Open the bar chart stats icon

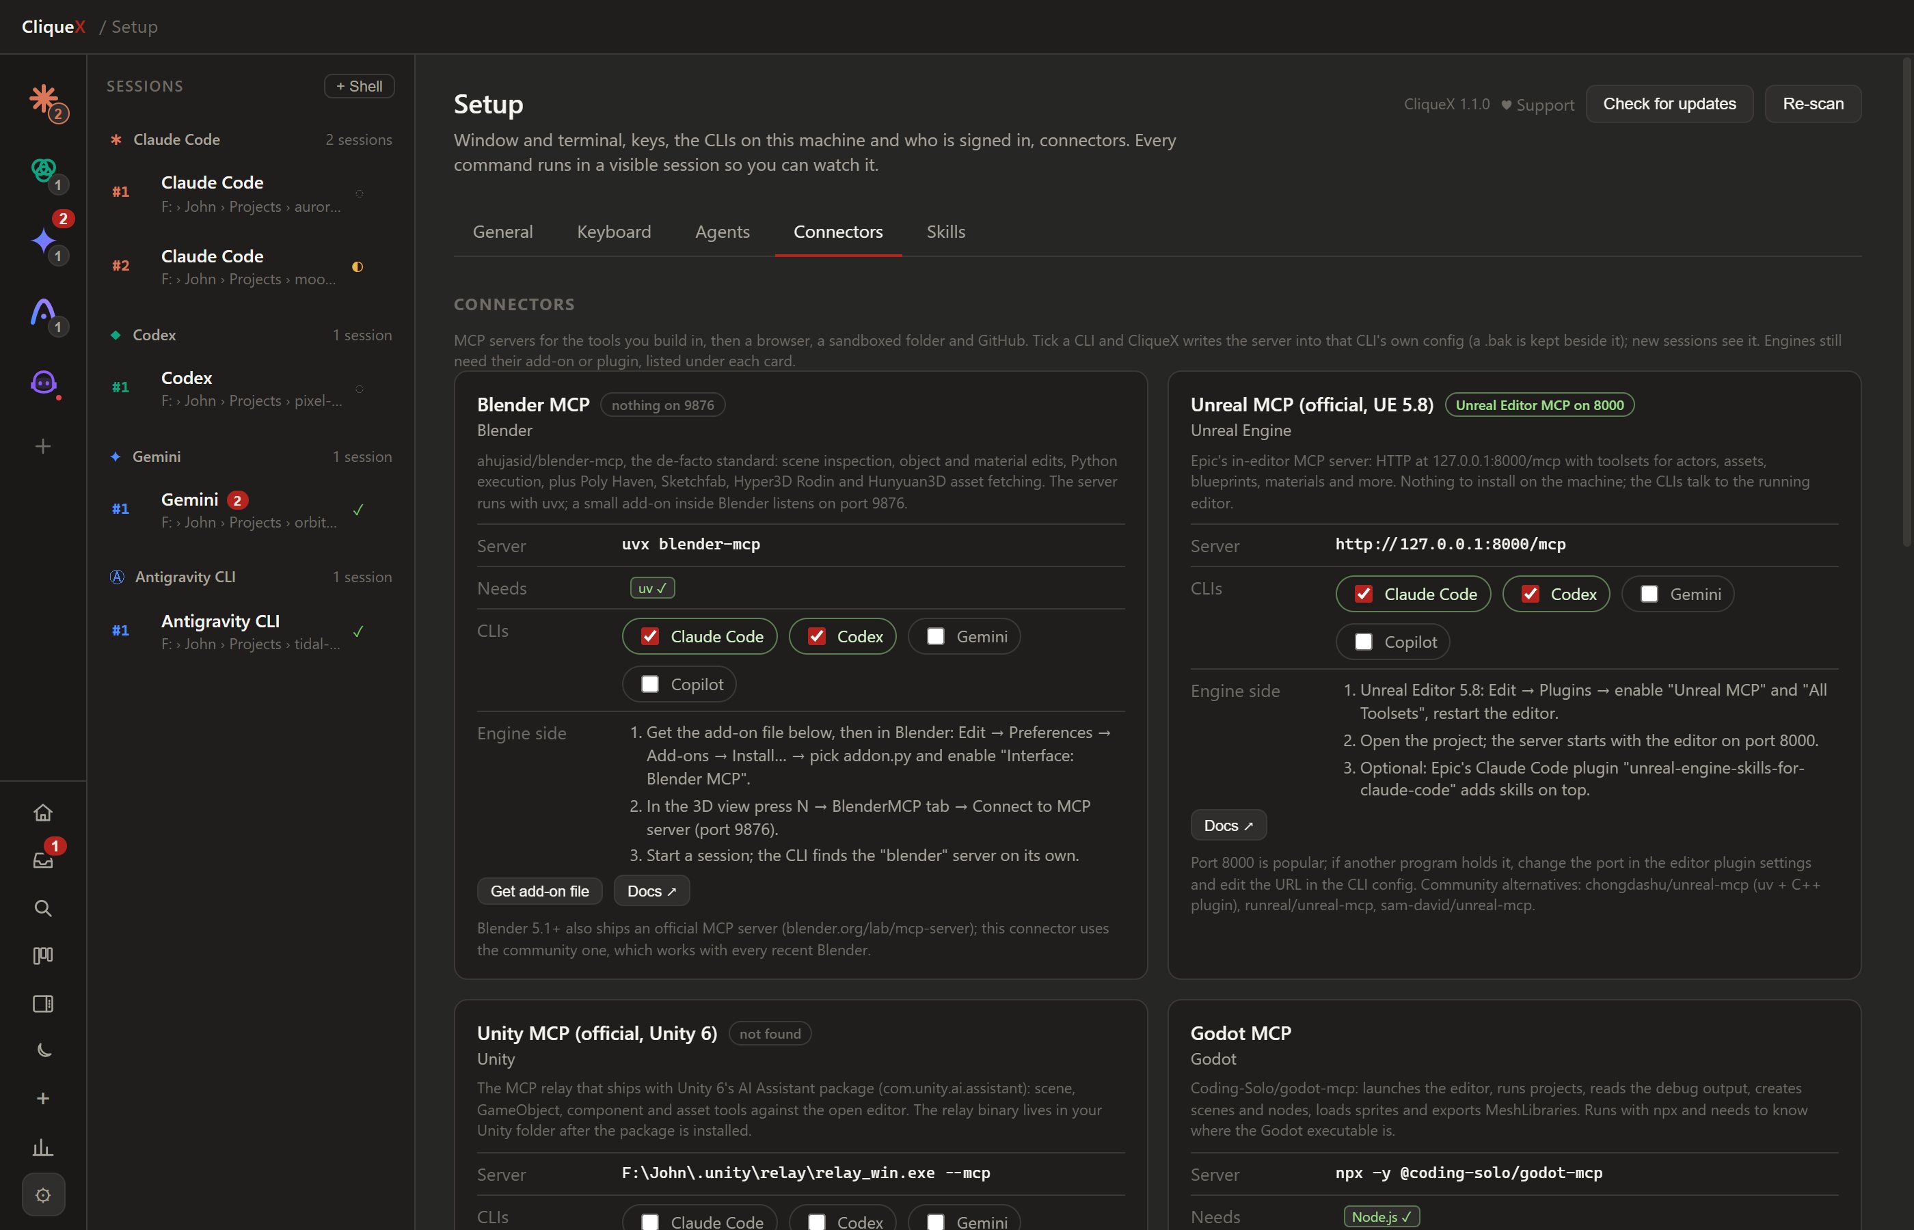point(43,1147)
